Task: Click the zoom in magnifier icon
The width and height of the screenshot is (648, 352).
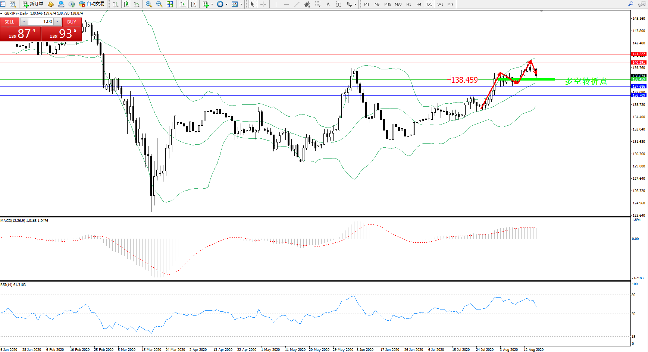Action: (149, 4)
